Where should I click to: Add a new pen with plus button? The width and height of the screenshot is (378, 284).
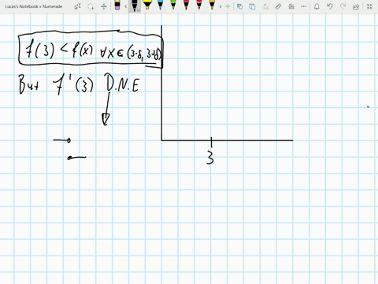click(x=228, y=6)
